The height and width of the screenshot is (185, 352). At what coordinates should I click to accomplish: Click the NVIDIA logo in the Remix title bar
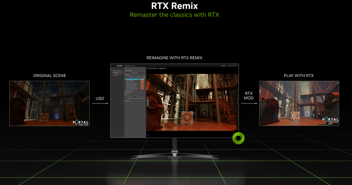(120, 66)
